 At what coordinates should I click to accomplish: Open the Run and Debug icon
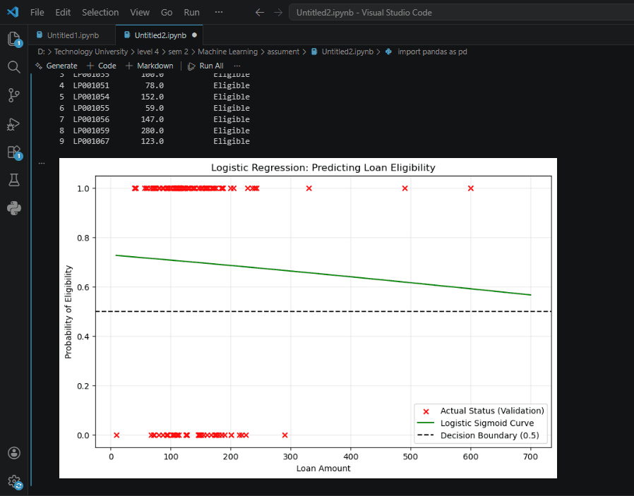14,124
